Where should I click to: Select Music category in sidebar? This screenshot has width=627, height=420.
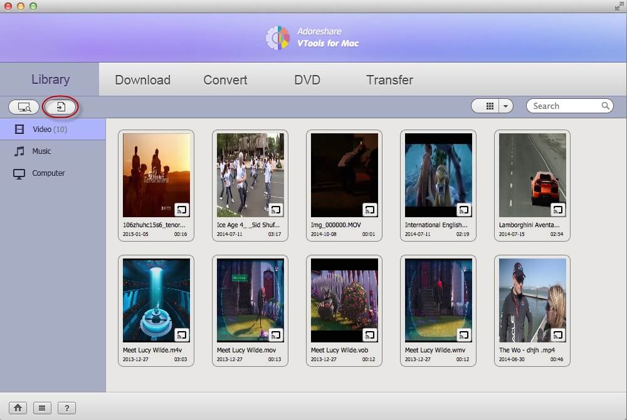53,151
